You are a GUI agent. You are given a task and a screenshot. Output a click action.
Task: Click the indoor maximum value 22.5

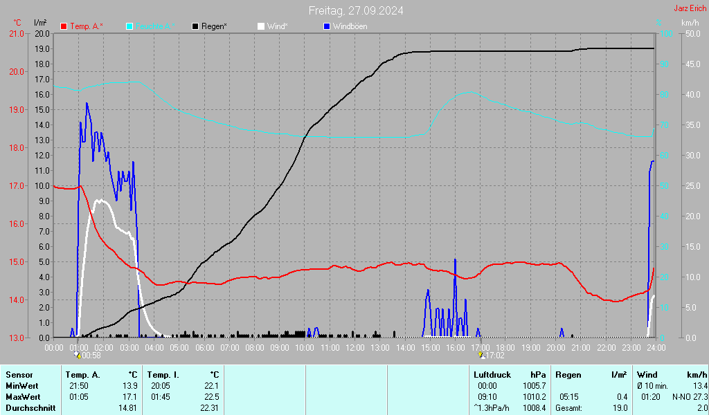click(212, 397)
